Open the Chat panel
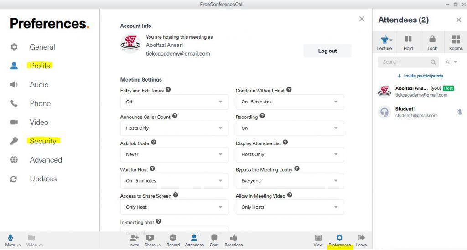Screen dimensions: 467x250 click(x=214, y=240)
